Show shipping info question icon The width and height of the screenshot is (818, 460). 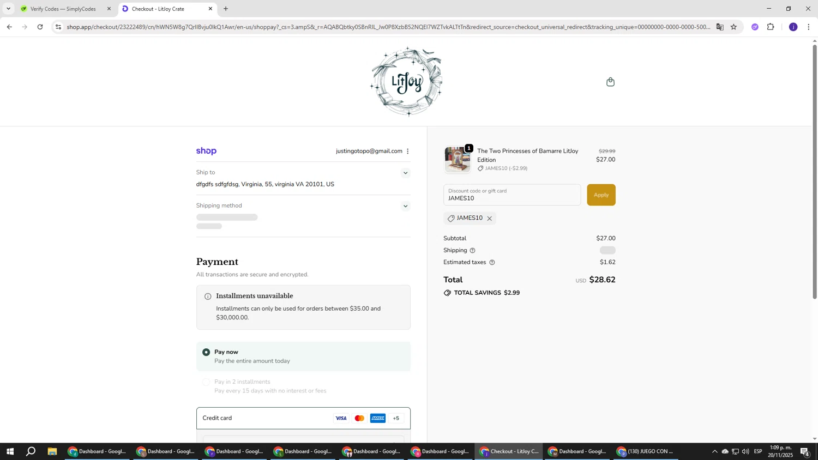(x=472, y=251)
